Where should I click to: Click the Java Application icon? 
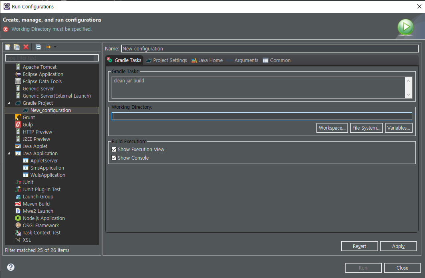(18, 154)
